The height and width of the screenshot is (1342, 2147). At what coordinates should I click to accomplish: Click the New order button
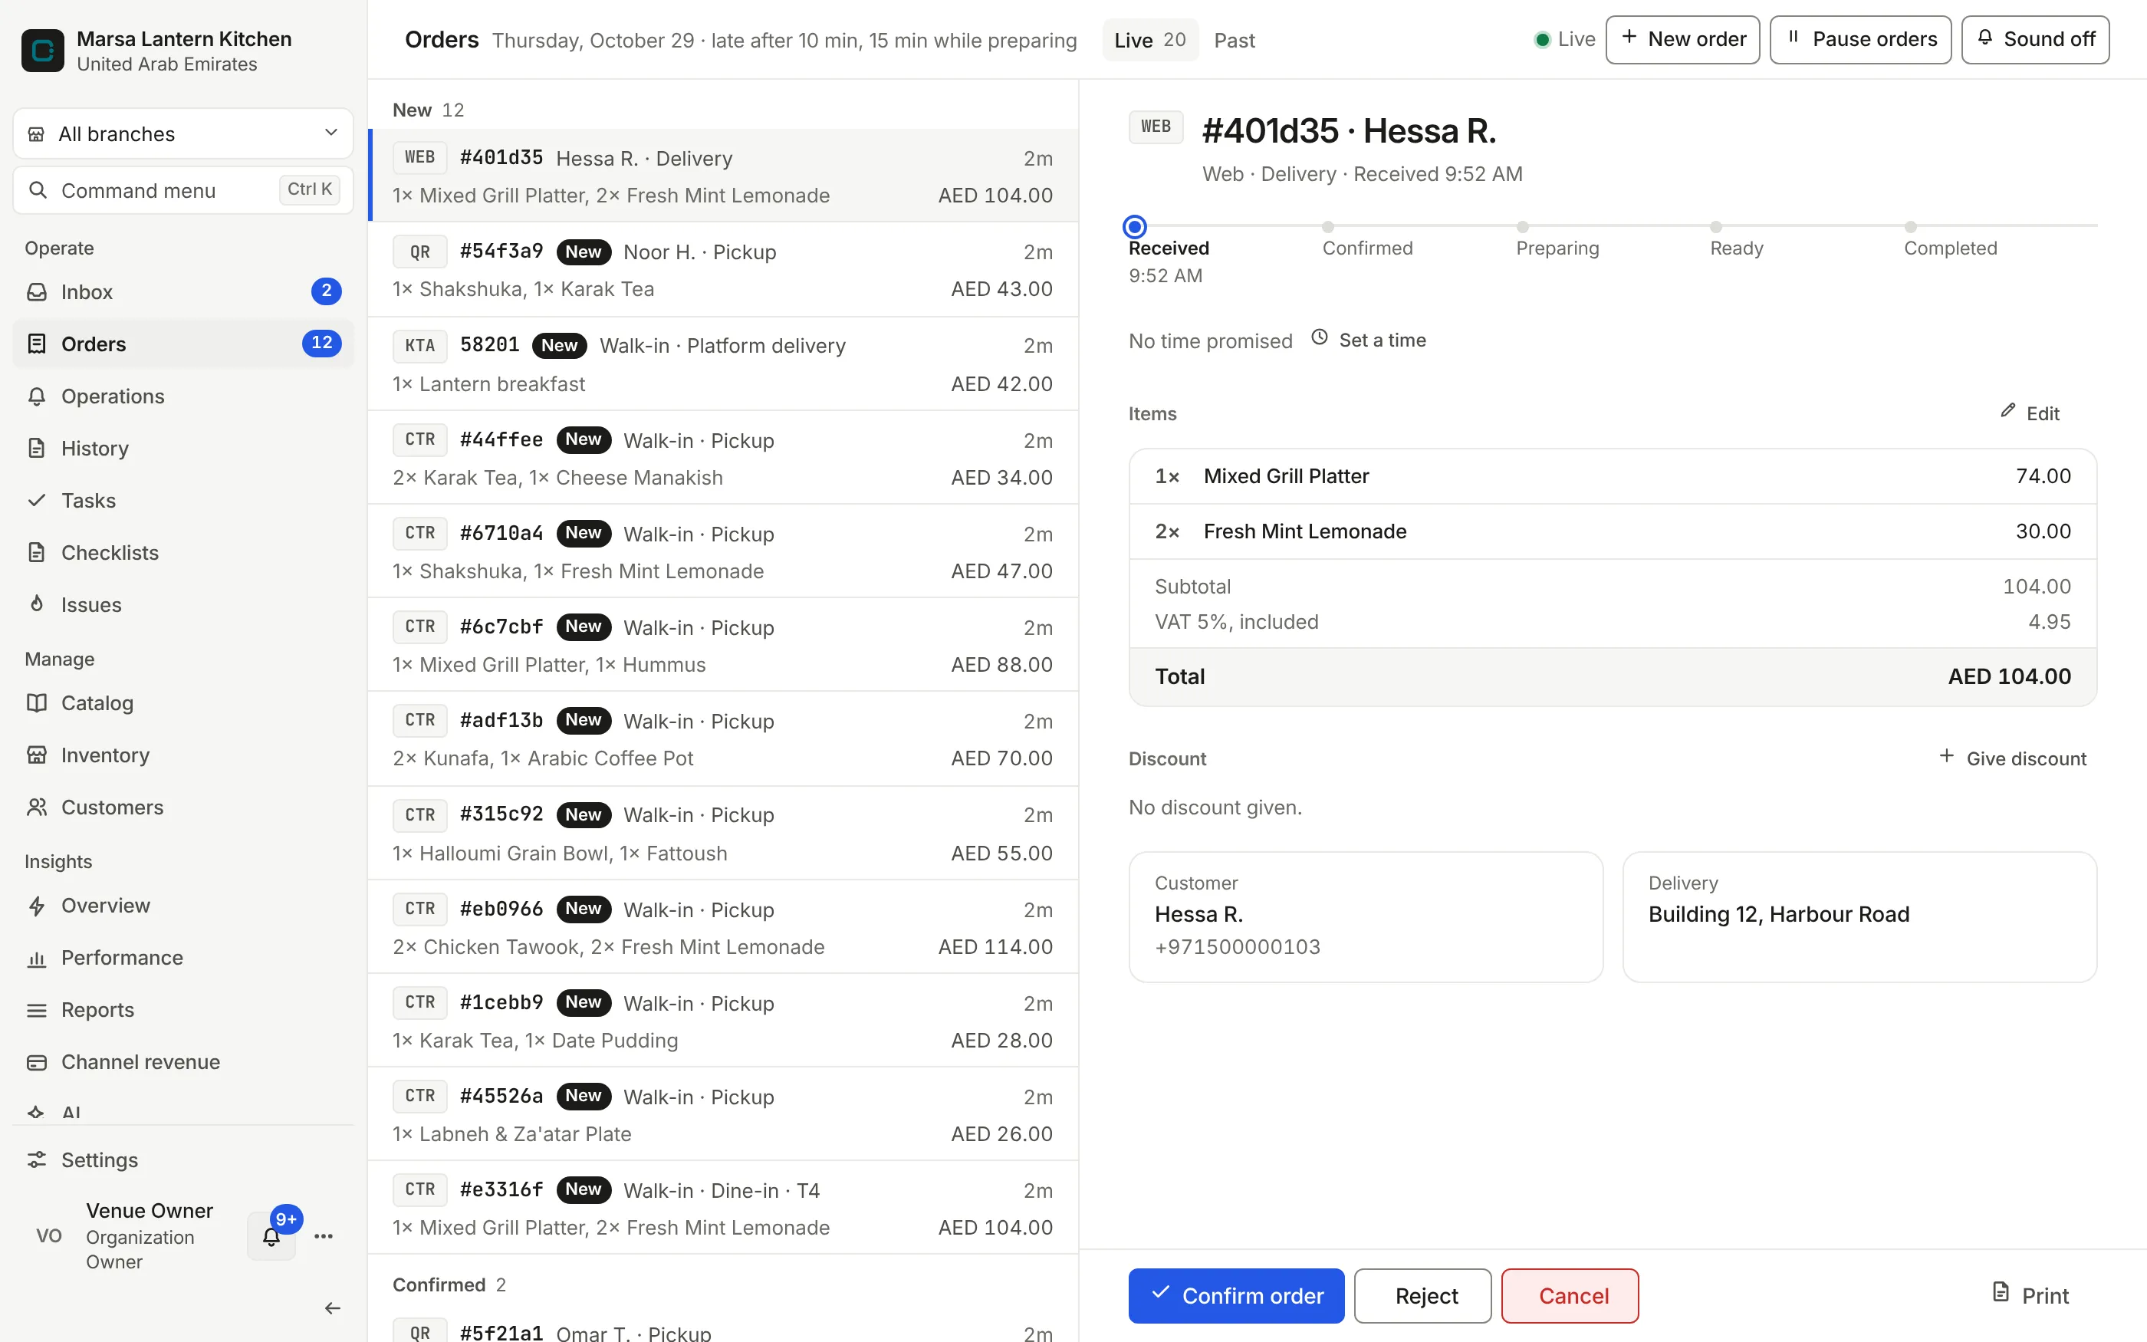(1682, 40)
